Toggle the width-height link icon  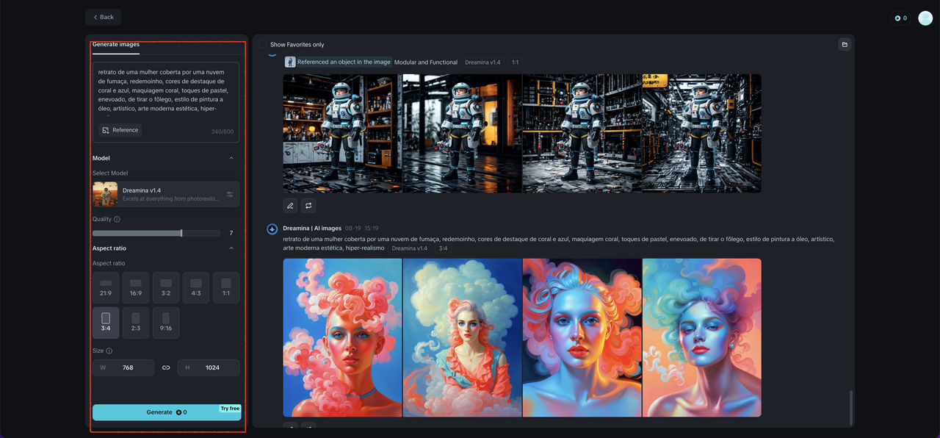(166, 367)
